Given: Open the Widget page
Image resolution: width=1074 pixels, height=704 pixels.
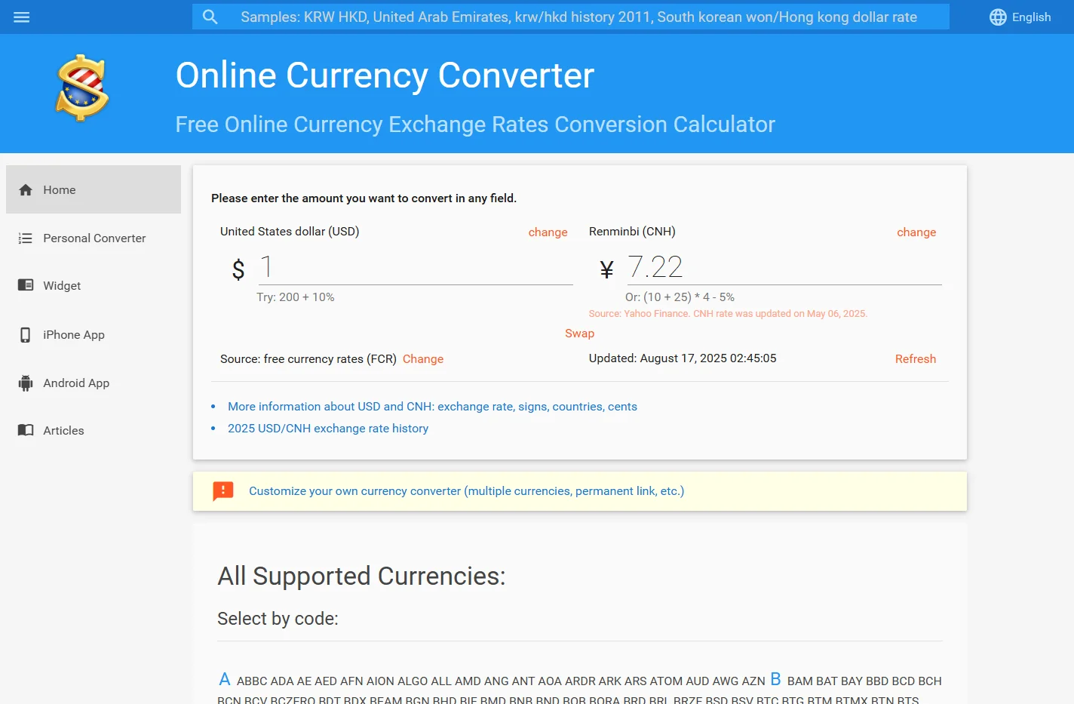Looking at the screenshot, I should click(94, 286).
